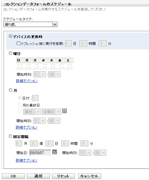Click the delay 分 field after refresh
The height and width of the screenshot is (180, 149).
pyautogui.click(x=102, y=43)
